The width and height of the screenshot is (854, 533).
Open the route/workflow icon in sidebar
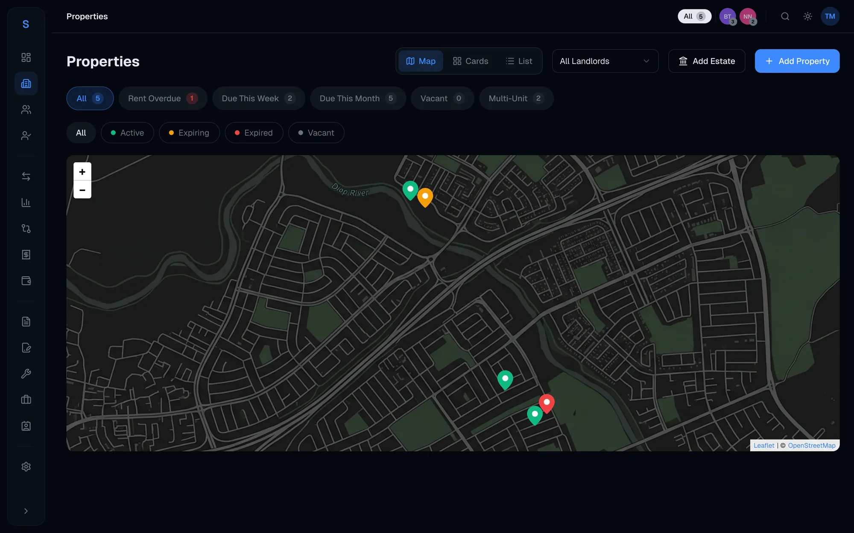click(x=26, y=229)
